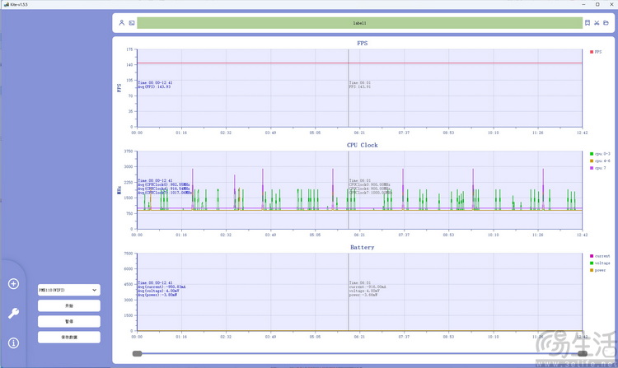Click the user profile icon
The height and width of the screenshot is (368, 618).
(122, 23)
